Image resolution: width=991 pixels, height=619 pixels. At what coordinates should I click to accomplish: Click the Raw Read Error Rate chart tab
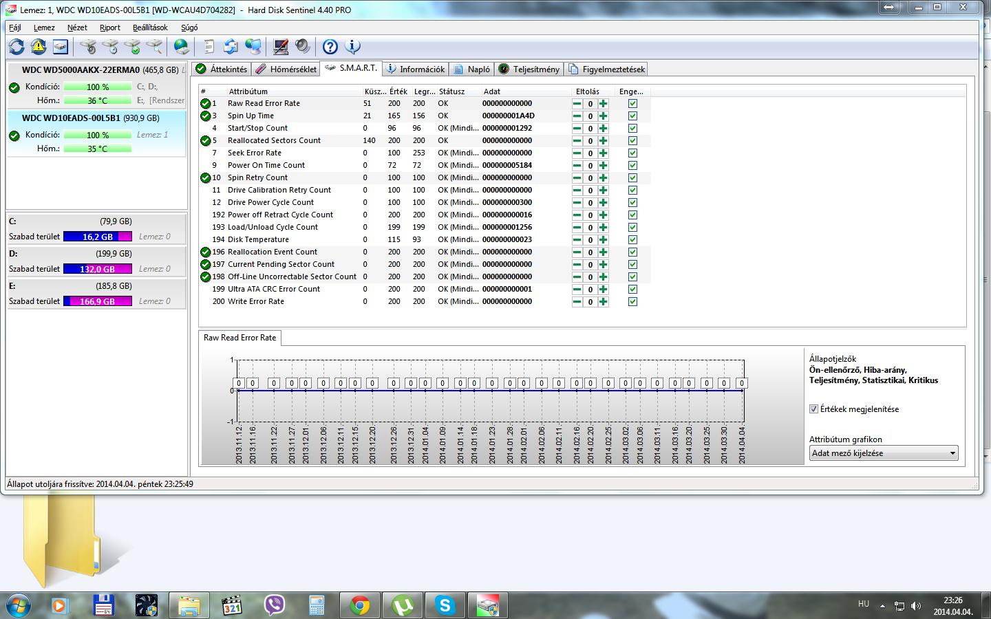[x=239, y=338]
